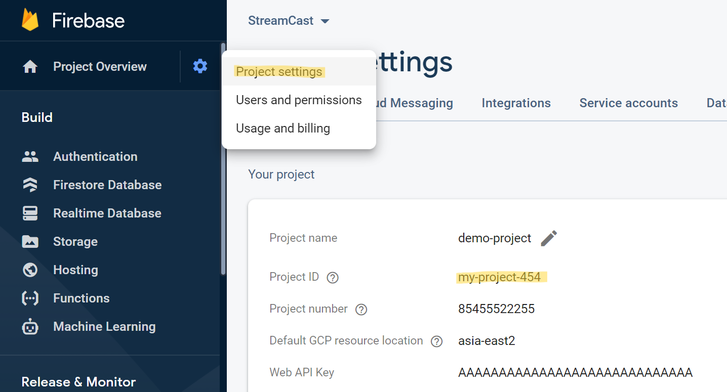
Task: Click the sidebar vertical scrollbar
Action: pos(223,159)
